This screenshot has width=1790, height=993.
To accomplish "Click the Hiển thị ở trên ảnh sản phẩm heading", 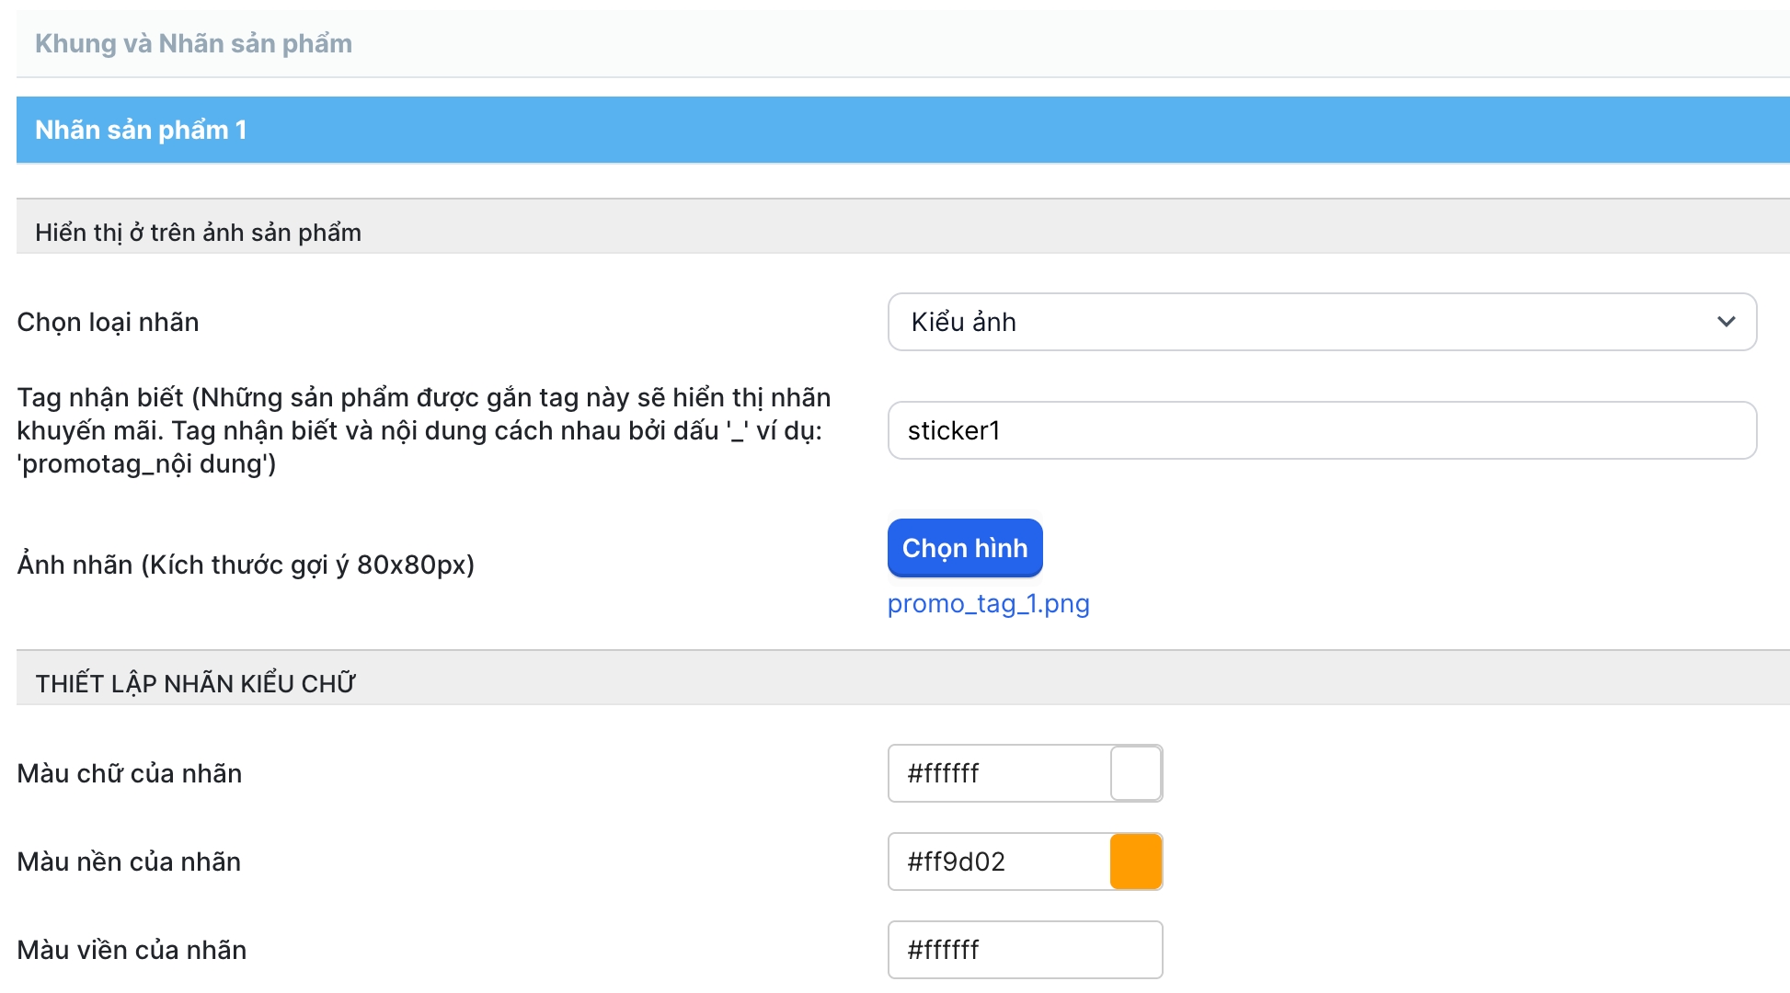I will (198, 232).
